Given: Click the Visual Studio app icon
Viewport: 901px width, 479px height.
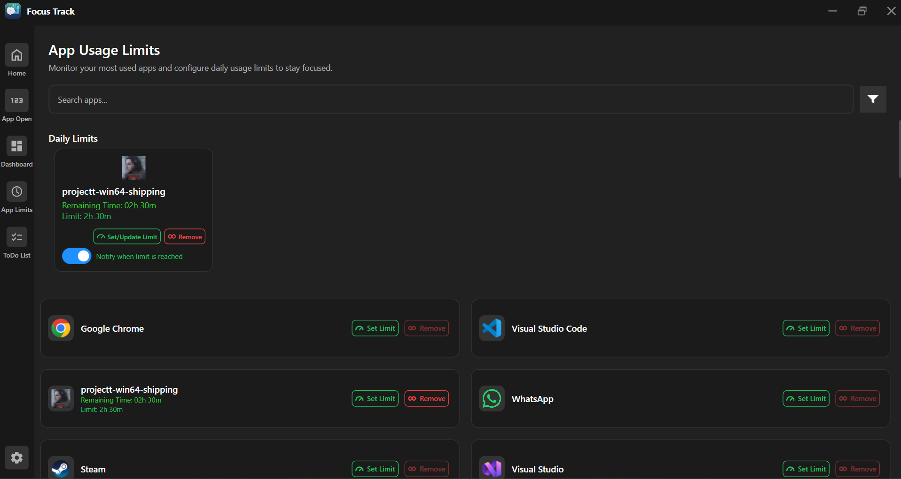Looking at the screenshot, I should (492, 468).
